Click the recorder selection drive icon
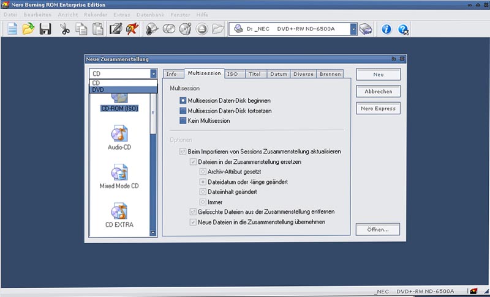The height and width of the screenshot is (297, 490). coord(366,29)
